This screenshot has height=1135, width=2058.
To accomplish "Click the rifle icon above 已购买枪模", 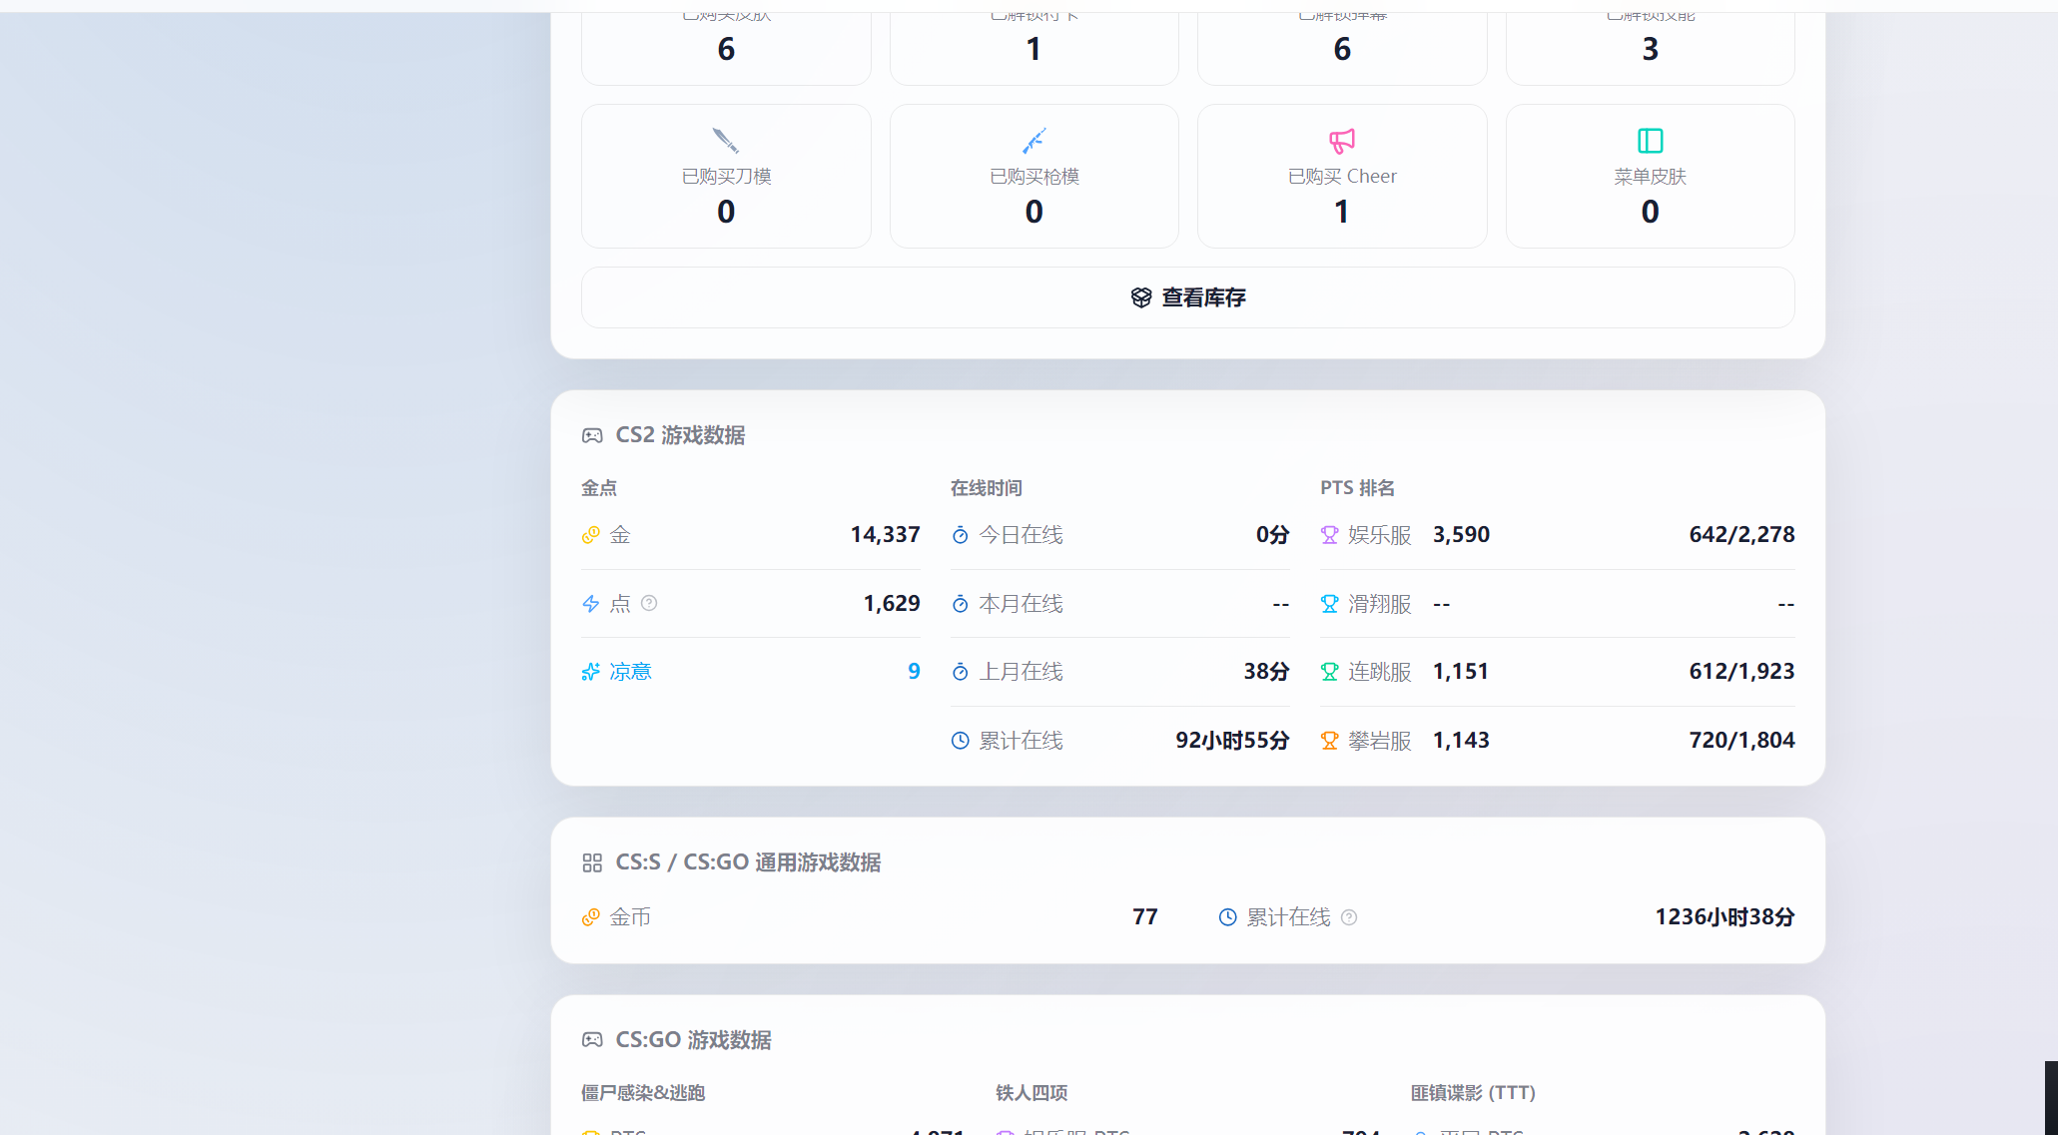I will coord(1033,141).
